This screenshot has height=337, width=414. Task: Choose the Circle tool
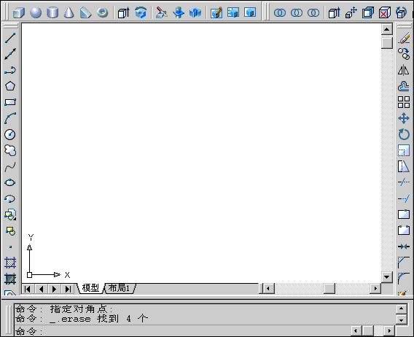tap(10, 134)
